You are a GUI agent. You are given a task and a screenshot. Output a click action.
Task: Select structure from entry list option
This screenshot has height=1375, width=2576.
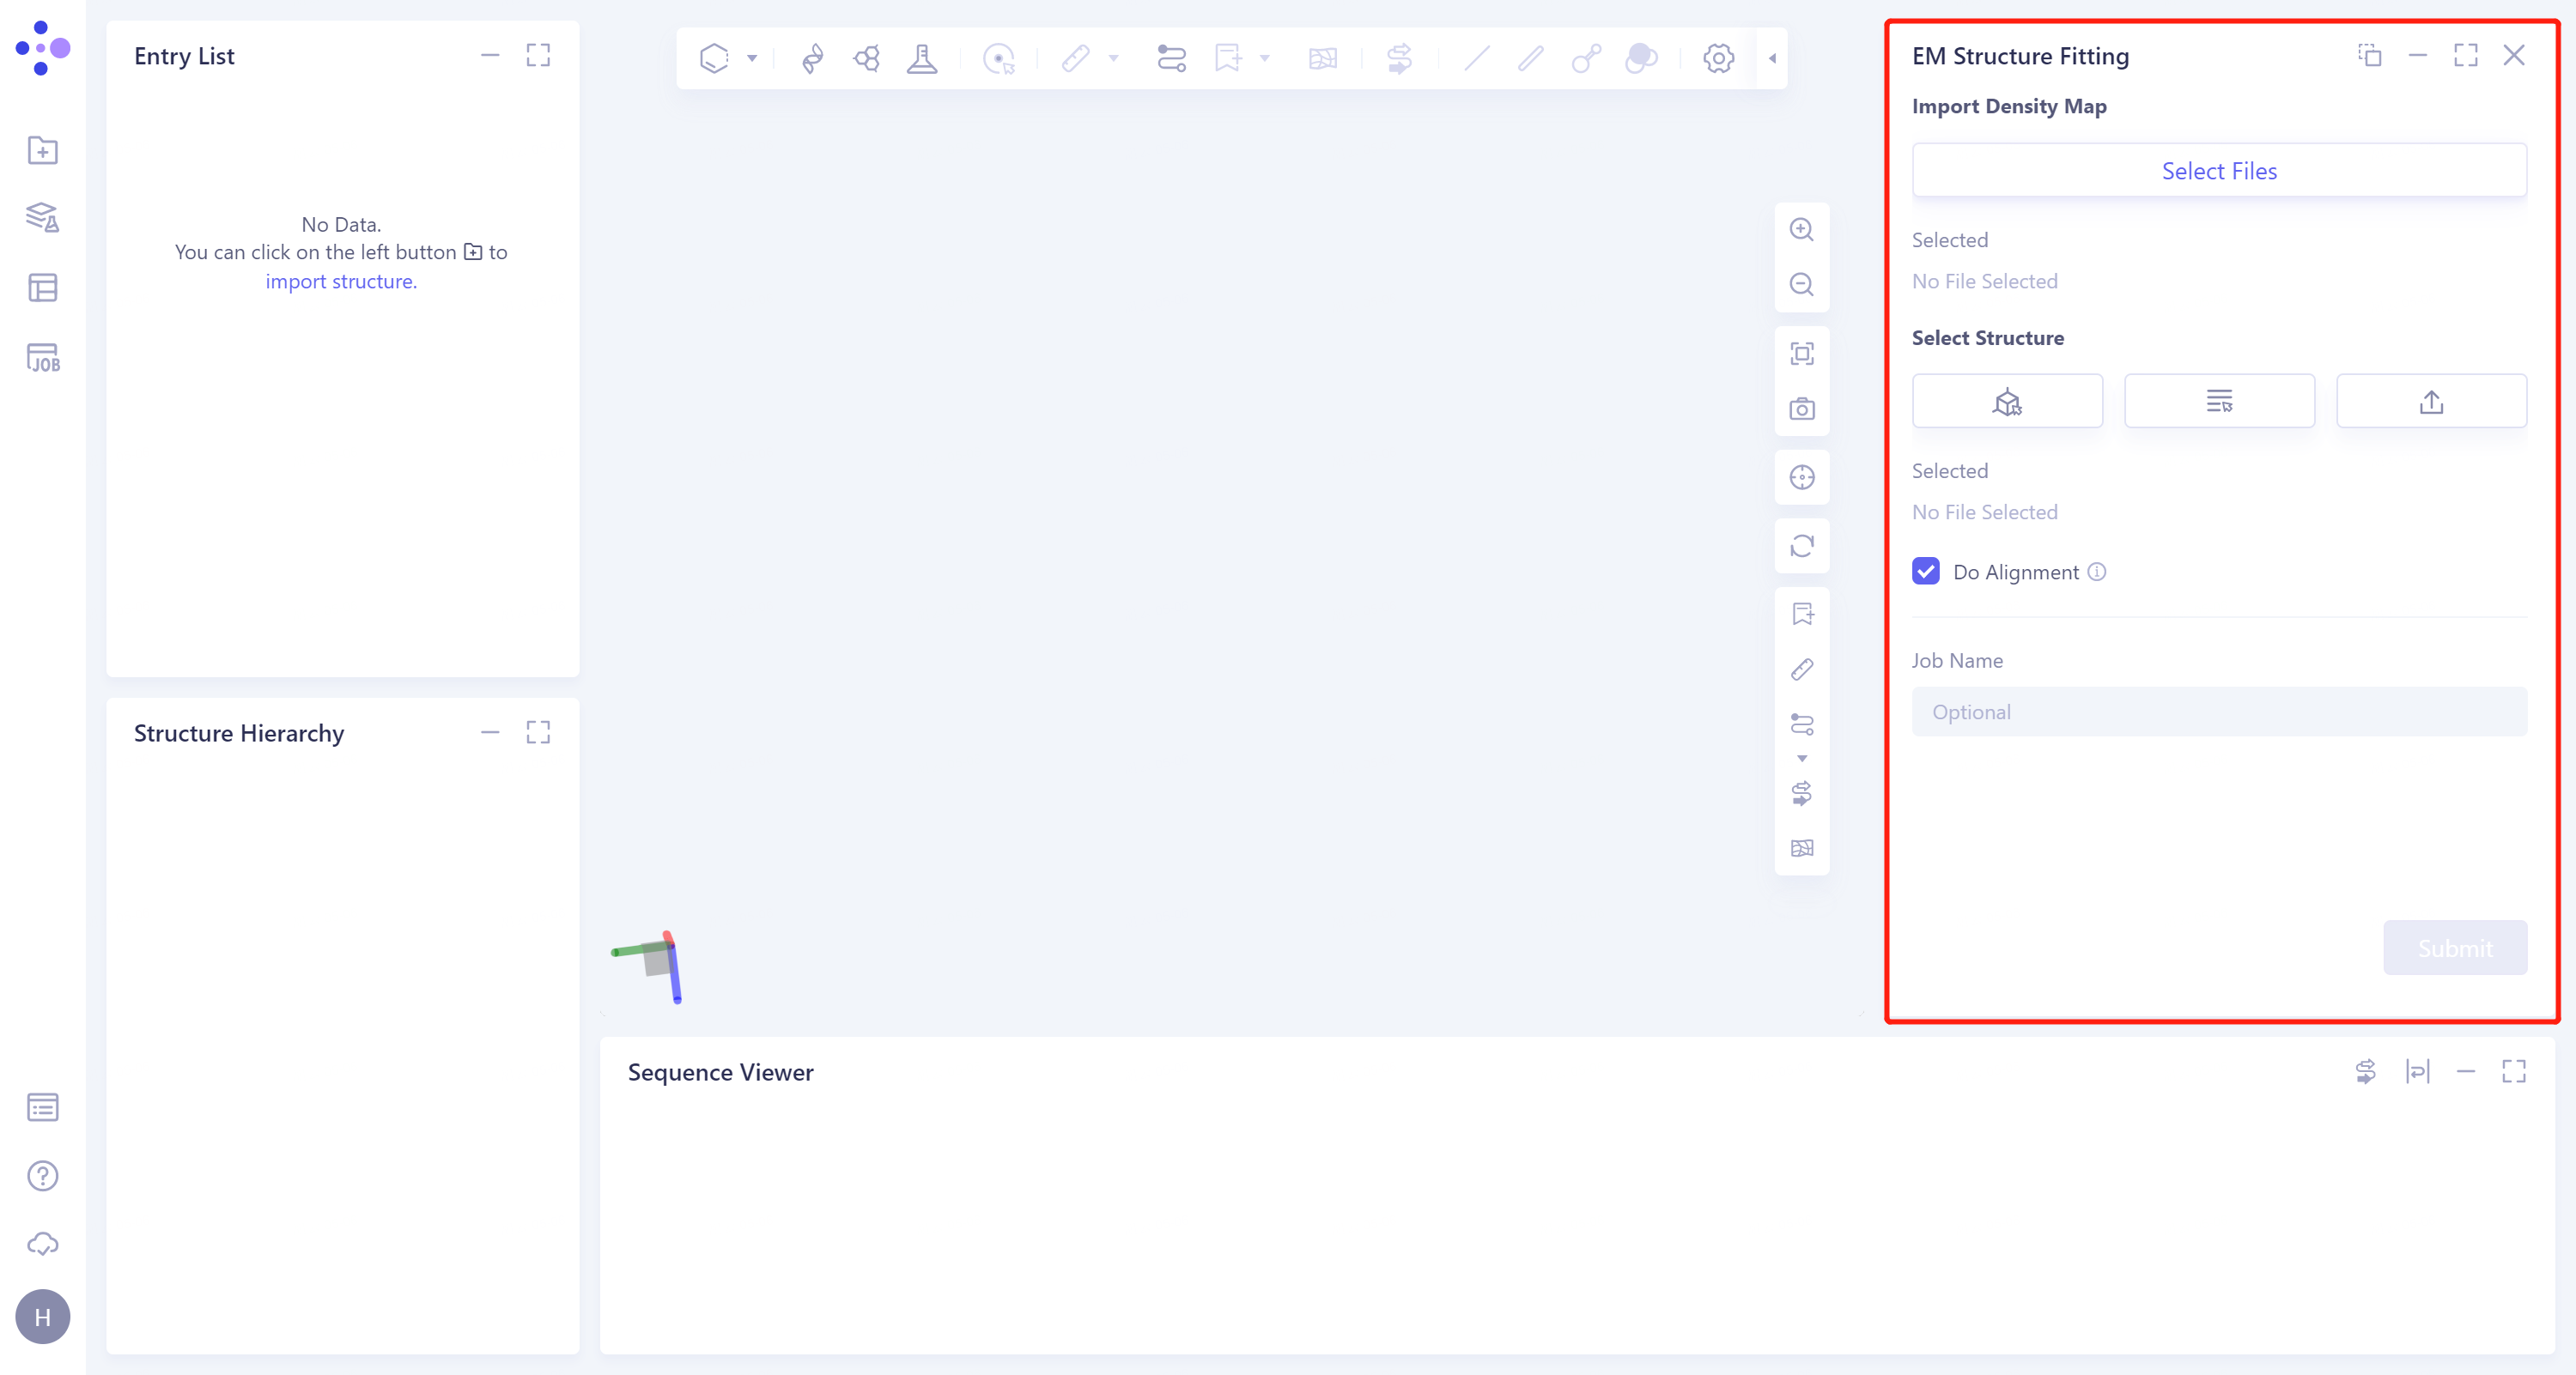tap(2219, 401)
